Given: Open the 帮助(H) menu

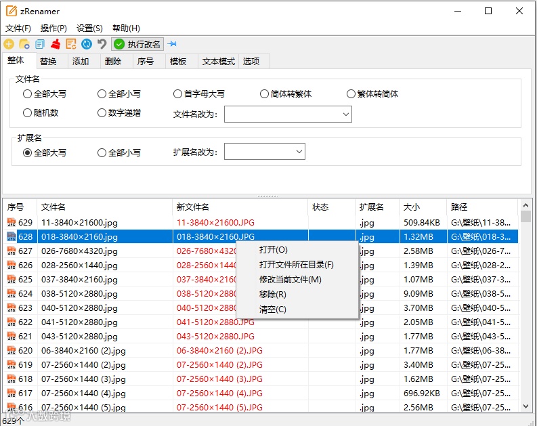Looking at the screenshot, I should click(x=126, y=28).
